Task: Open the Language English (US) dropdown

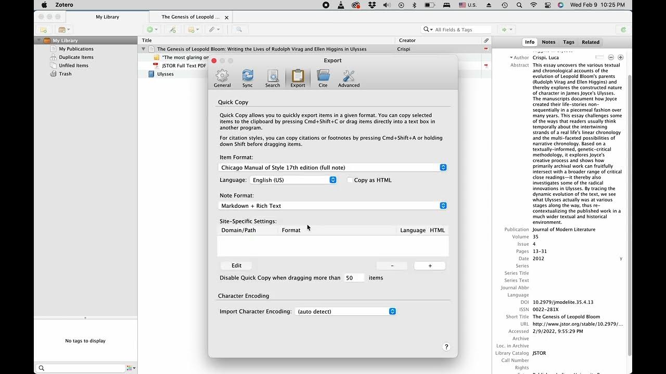Action: point(293,180)
